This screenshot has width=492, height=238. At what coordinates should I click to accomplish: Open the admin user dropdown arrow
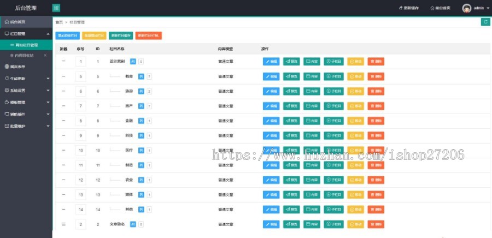[x=488, y=8]
